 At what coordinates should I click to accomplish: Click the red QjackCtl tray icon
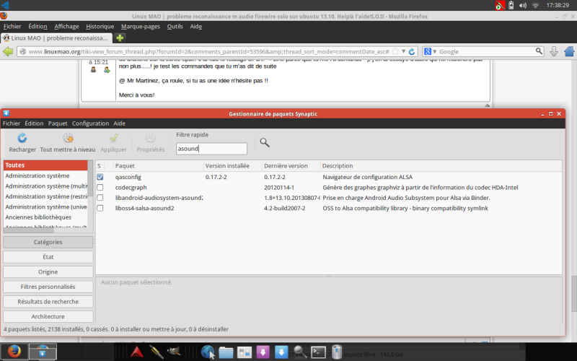coord(500,5)
